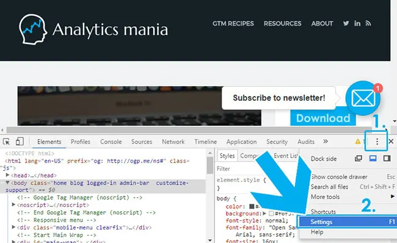Click the blurred laptop post thumbnail
This screenshot has height=243, width=397.
point(139,106)
